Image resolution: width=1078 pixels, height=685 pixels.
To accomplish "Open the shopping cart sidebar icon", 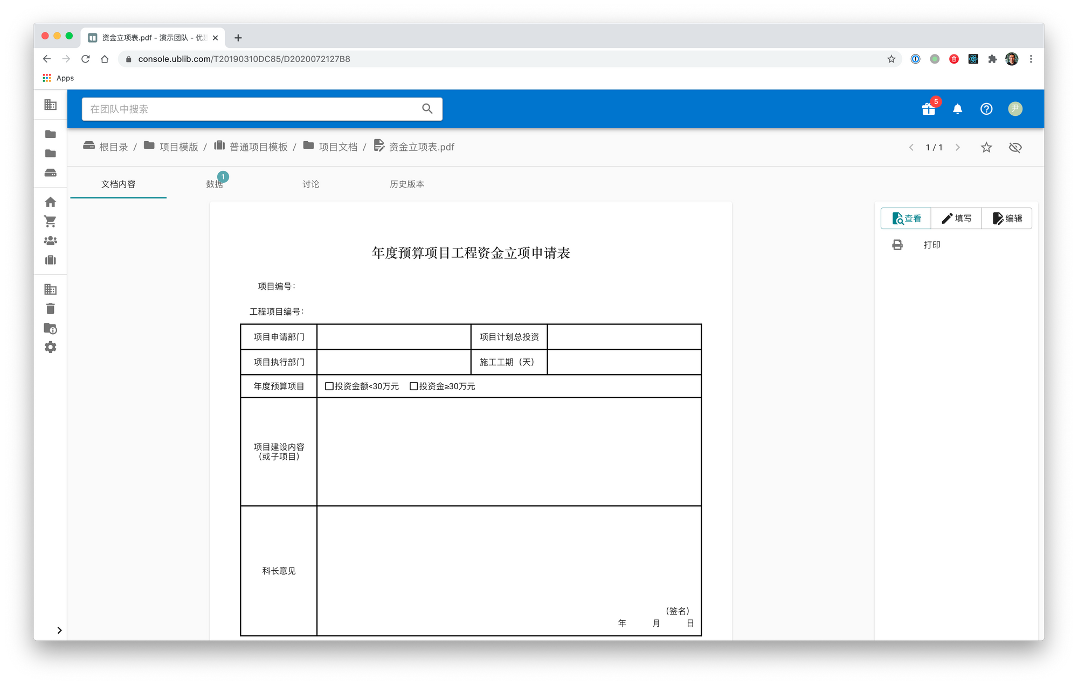I will (50, 222).
